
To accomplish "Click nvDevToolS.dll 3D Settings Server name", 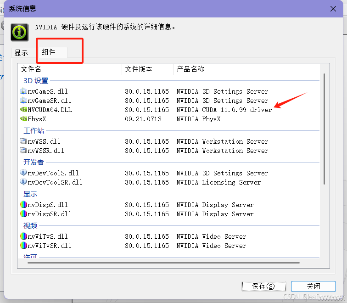I will pos(223,173).
